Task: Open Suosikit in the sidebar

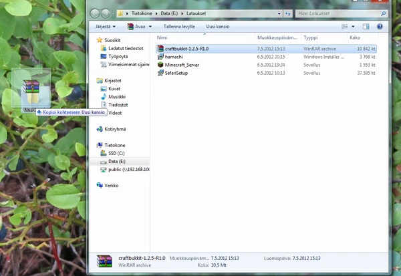Action: coord(112,40)
